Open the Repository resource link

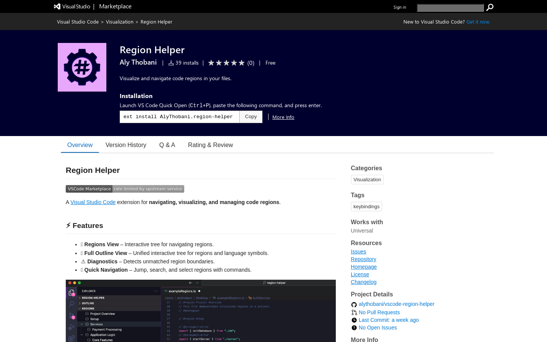[x=364, y=259]
